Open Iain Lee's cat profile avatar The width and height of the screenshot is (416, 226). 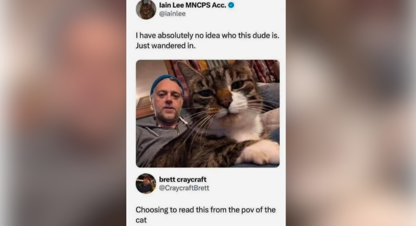[146, 9]
